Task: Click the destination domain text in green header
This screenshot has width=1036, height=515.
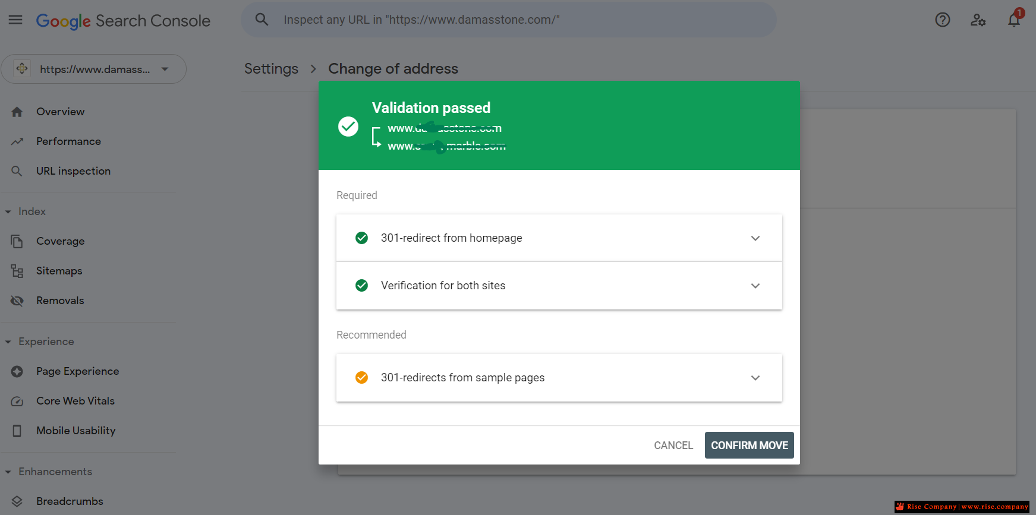Action: pos(446,146)
